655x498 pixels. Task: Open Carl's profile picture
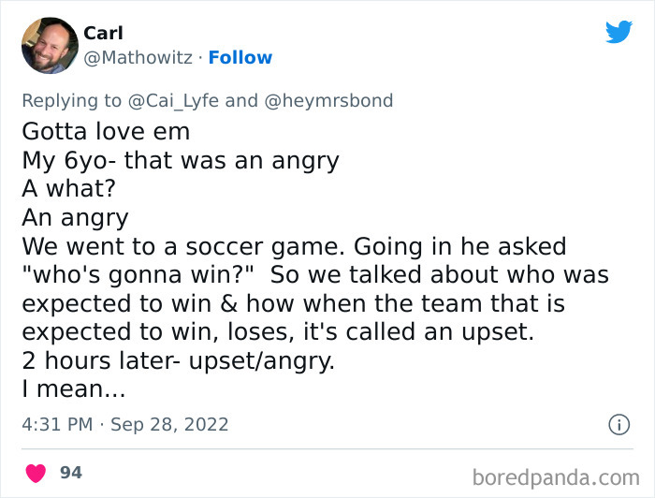50,45
